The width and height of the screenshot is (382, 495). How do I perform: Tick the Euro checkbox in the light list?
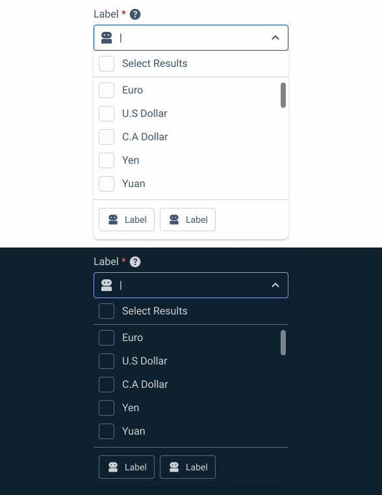point(107,90)
